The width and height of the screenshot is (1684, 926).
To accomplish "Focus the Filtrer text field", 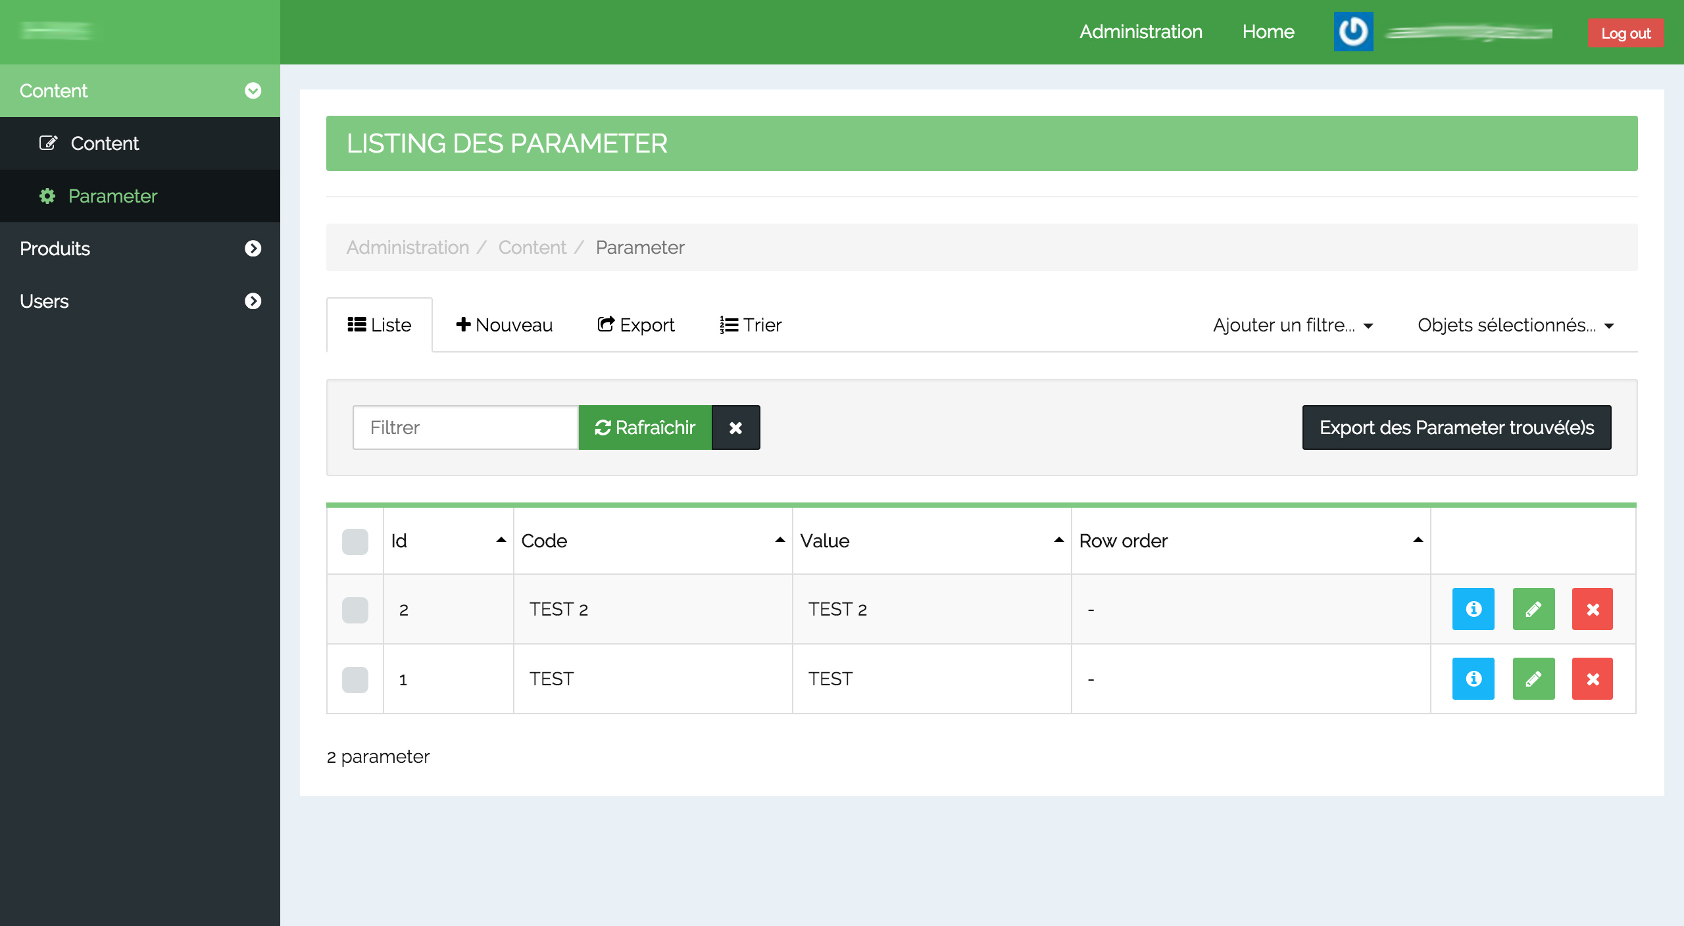I will pyautogui.click(x=466, y=427).
